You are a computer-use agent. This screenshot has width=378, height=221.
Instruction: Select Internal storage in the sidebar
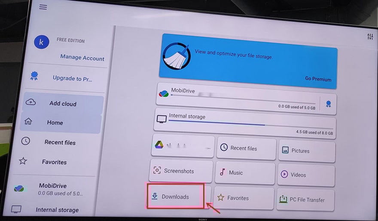click(x=57, y=210)
